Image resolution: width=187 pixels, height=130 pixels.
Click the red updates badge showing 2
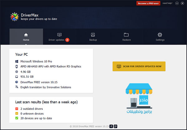67,40
